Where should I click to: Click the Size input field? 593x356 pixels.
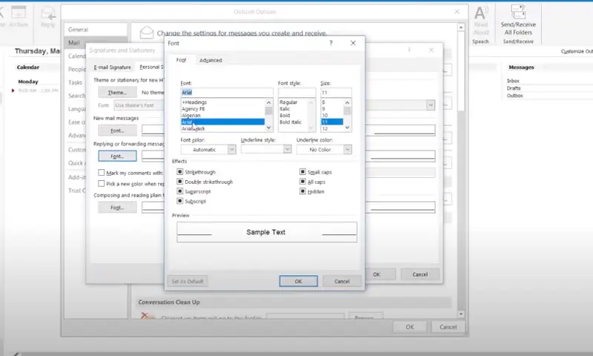(336, 92)
